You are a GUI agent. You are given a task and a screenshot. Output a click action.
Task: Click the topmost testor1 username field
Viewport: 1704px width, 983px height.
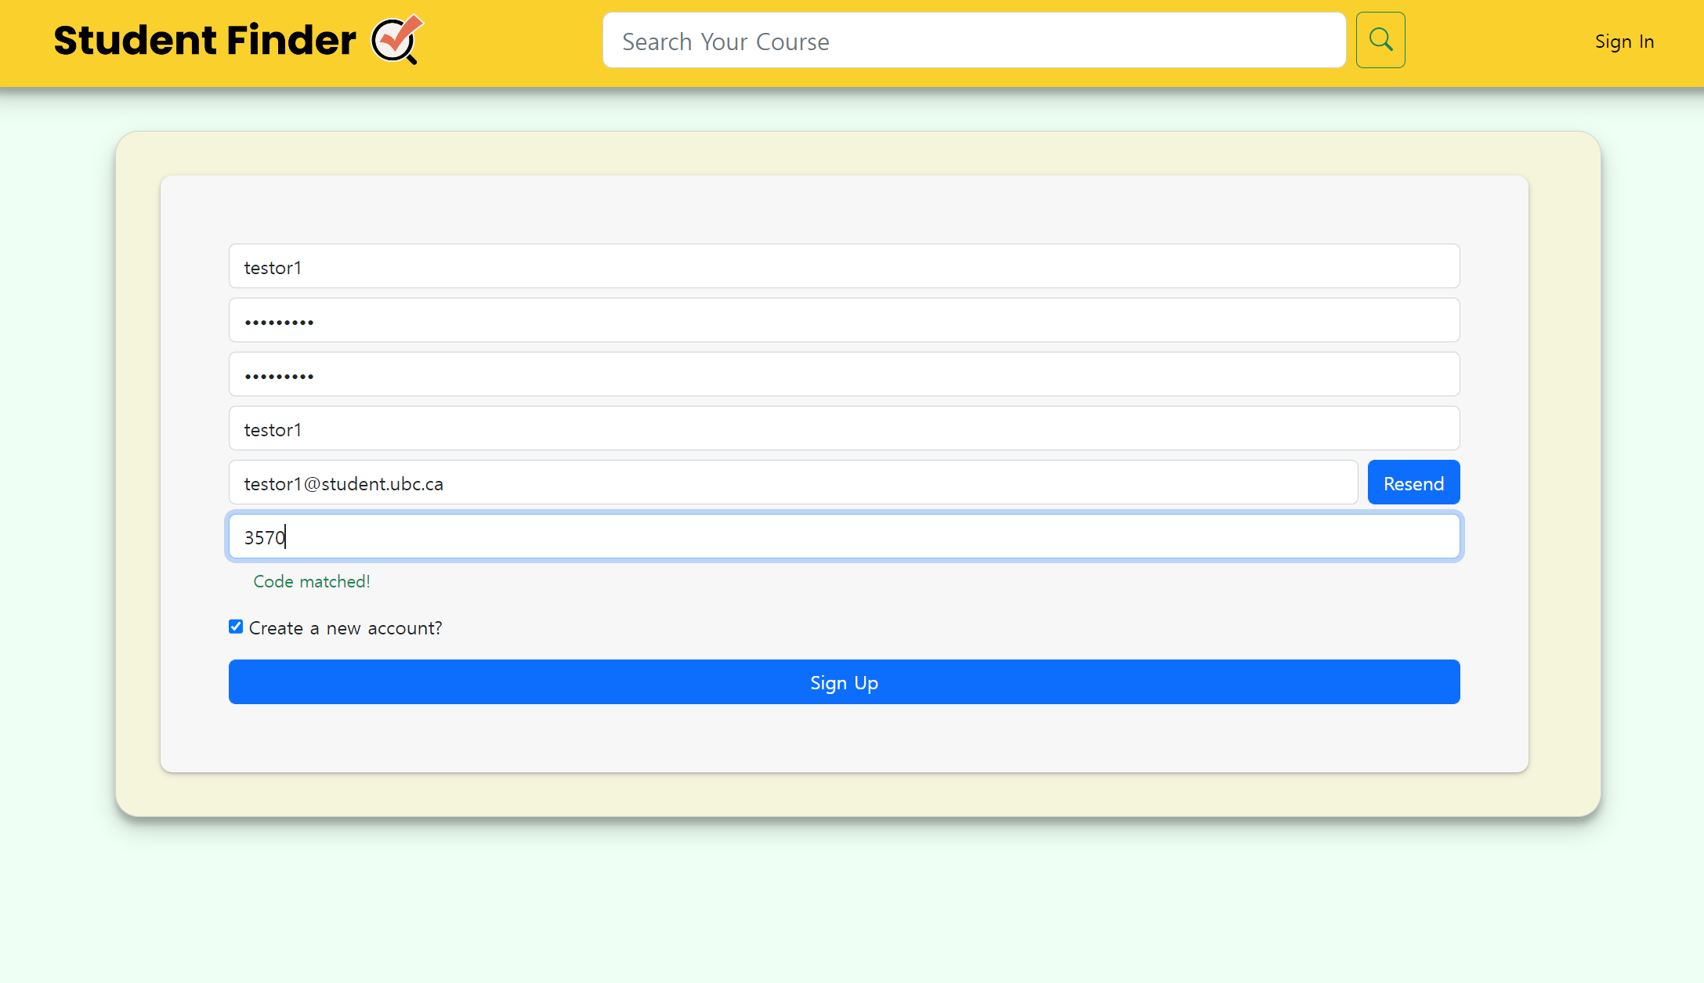click(x=844, y=266)
